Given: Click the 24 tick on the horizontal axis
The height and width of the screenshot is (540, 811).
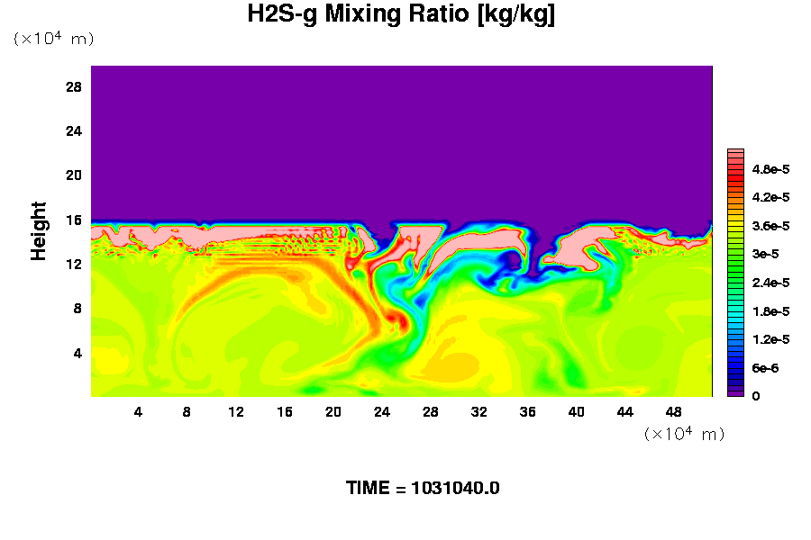Looking at the screenshot, I should [x=381, y=412].
